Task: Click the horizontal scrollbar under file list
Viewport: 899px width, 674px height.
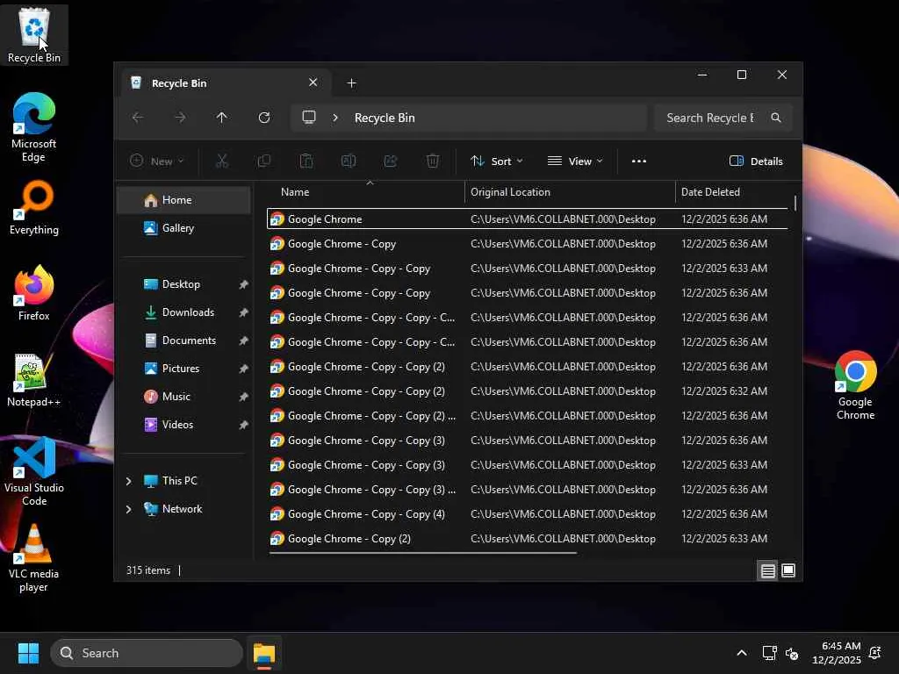Action: coord(422,553)
